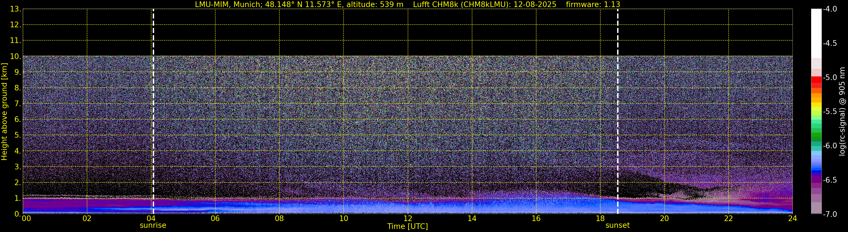Screen dimensions: 848x232
Task: Click the '20' time tick label
Action: click(664, 219)
